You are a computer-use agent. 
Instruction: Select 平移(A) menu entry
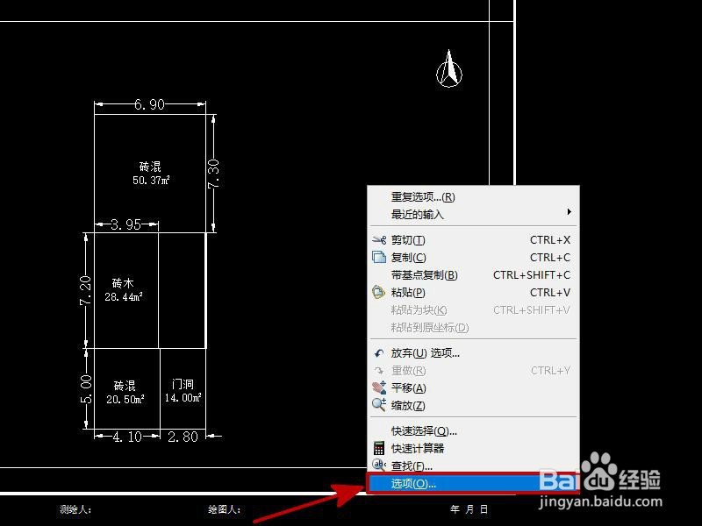click(473, 387)
